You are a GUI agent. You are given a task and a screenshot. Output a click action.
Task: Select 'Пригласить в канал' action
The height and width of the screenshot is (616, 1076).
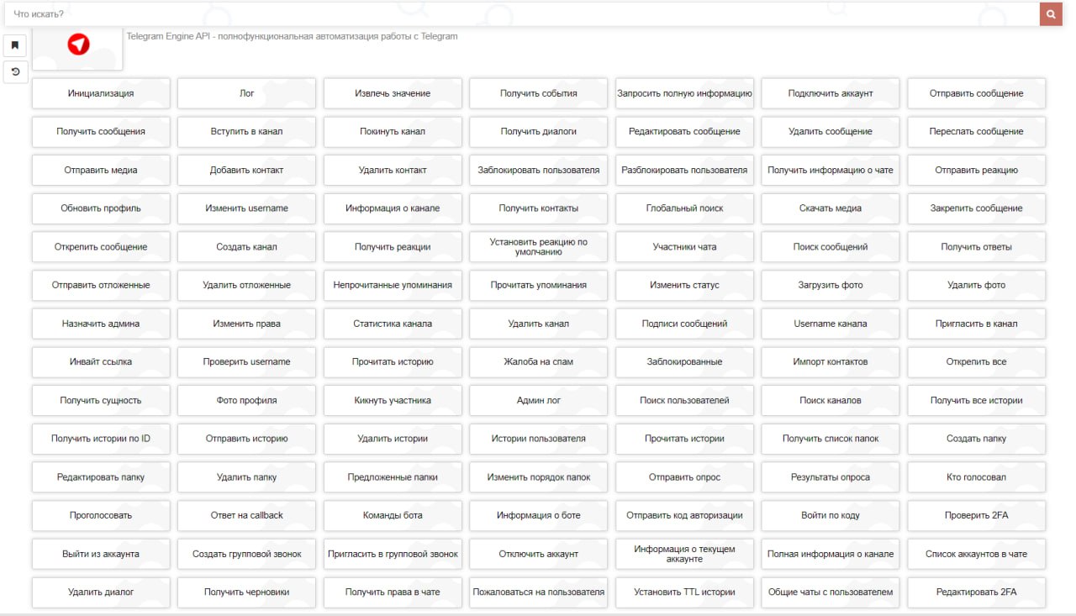coord(977,324)
